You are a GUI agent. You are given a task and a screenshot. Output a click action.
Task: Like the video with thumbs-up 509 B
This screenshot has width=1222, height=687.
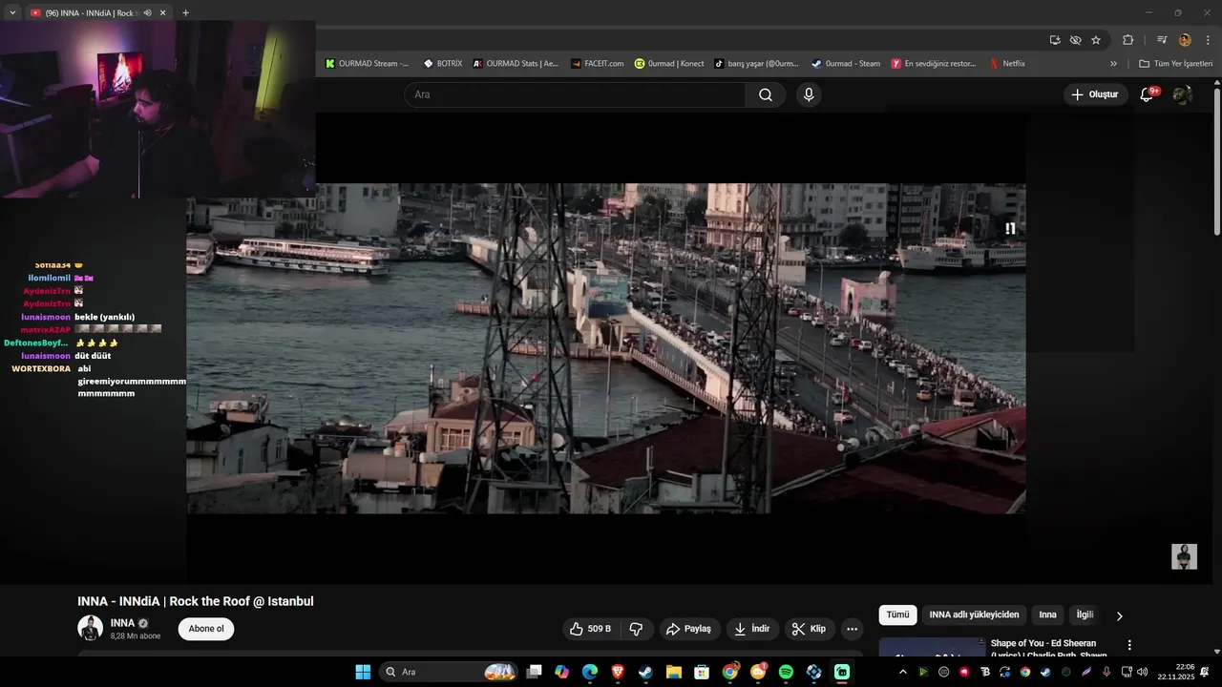pyautogui.click(x=591, y=629)
